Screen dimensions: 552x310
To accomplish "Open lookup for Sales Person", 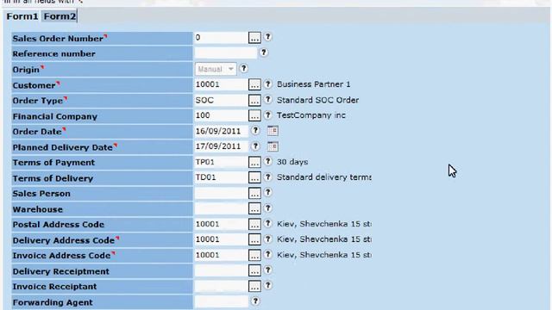I will (x=254, y=193).
